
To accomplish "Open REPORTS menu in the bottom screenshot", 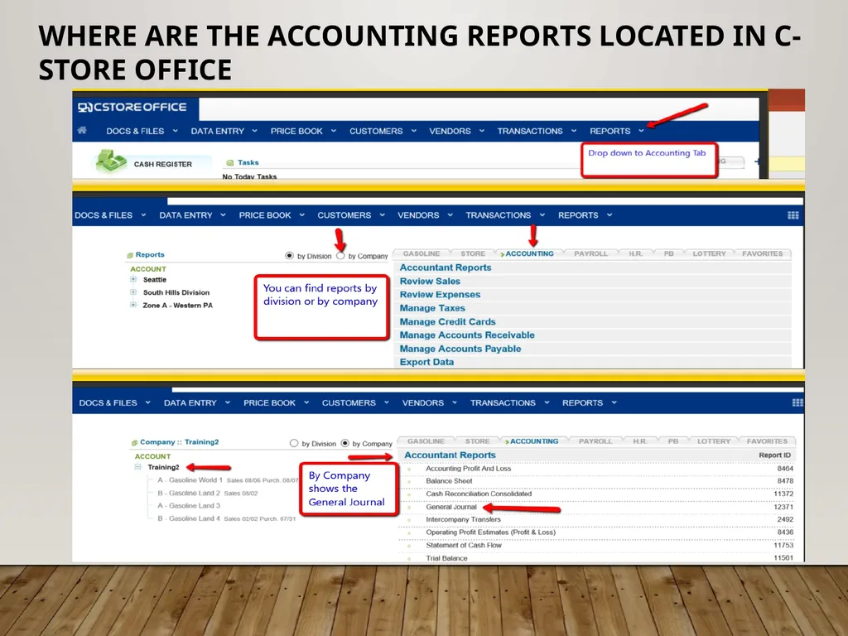I will (582, 403).
